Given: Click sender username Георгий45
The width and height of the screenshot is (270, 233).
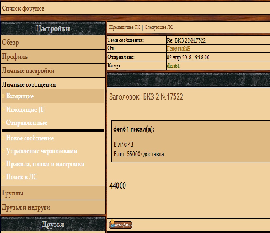Looking at the screenshot, I should [x=178, y=49].
